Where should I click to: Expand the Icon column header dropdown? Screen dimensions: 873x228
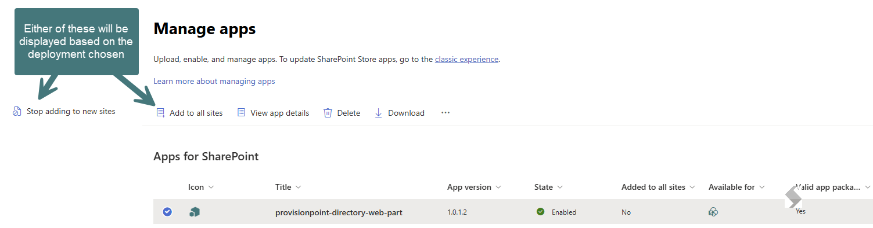[x=211, y=187]
